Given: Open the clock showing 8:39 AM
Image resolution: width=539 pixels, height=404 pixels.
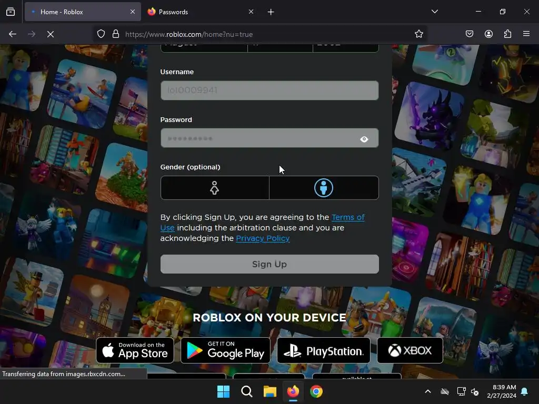Looking at the screenshot, I should [x=502, y=391].
